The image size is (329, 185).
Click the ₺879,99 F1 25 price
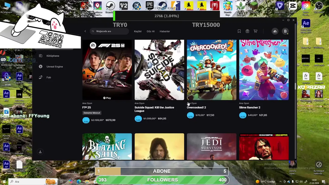pyautogui.click(x=111, y=120)
